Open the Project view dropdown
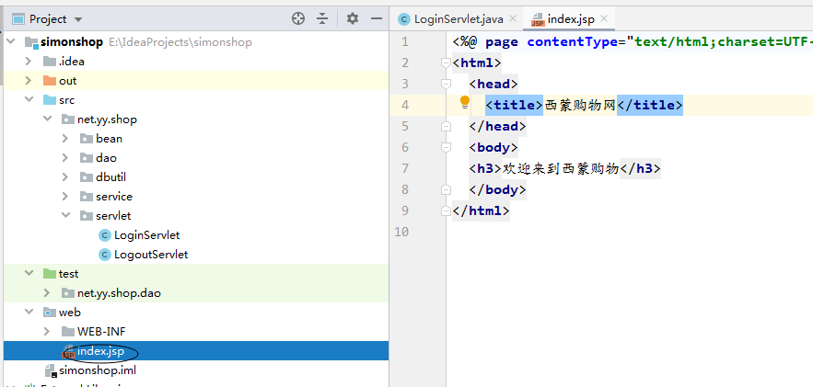The image size is (813, 387). [78, 19]
